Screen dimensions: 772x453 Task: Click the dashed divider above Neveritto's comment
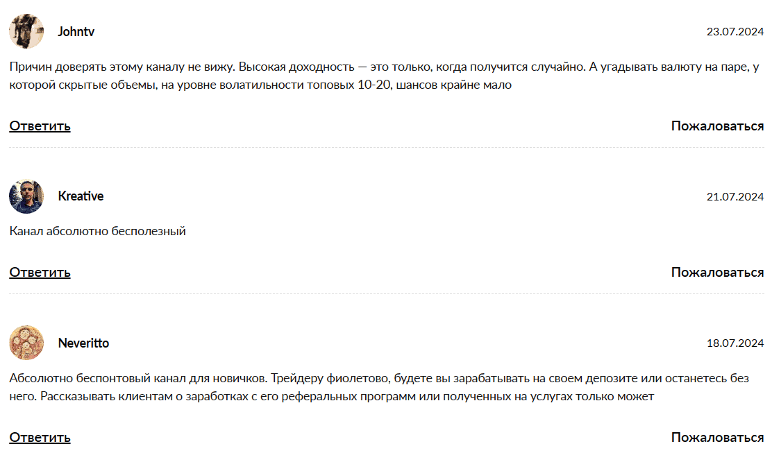coord(386,294)
